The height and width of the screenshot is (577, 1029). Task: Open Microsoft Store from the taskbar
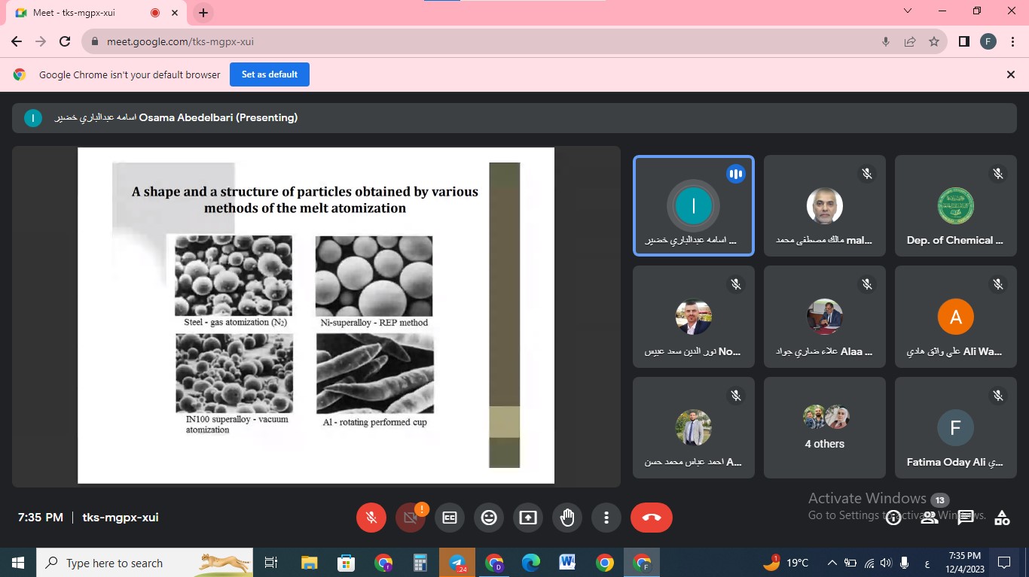click(x=347, y=563)
